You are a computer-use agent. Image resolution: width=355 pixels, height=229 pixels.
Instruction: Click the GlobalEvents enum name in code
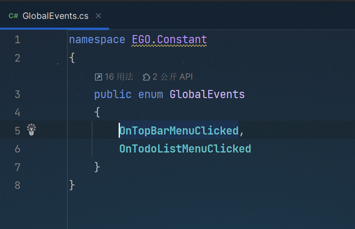point(207,94)
